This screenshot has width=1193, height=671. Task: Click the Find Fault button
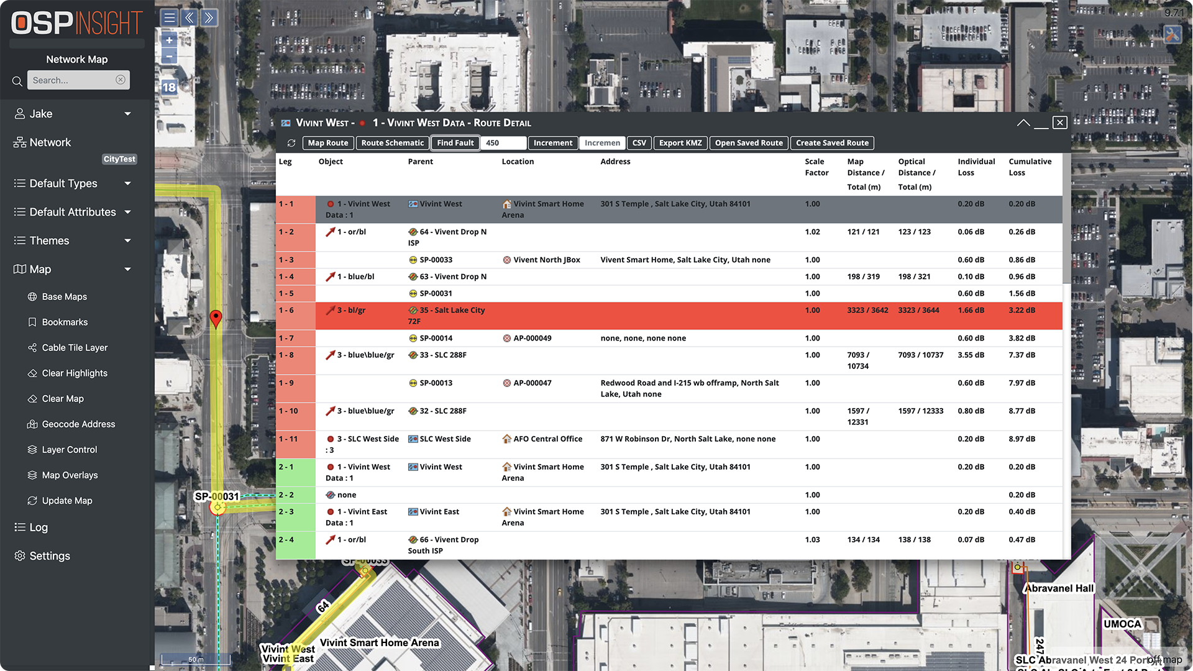point(455,143)
